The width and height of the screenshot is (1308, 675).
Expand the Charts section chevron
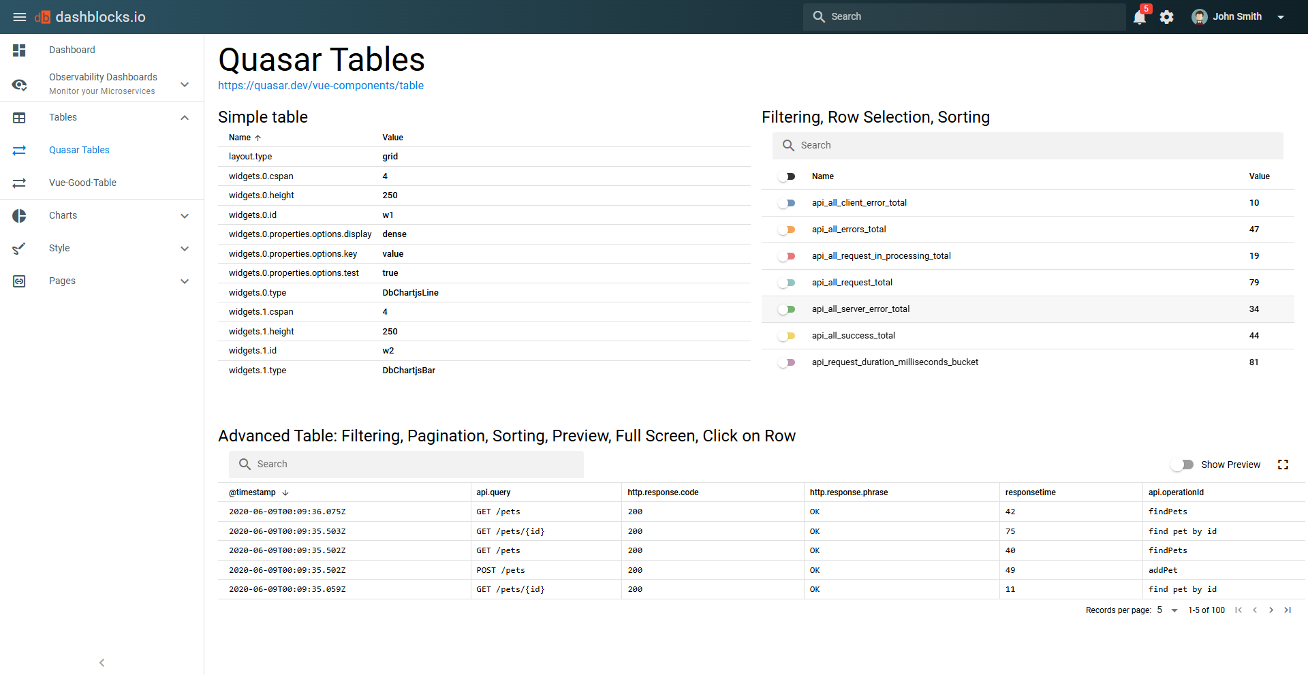click(x=185, y=216)
